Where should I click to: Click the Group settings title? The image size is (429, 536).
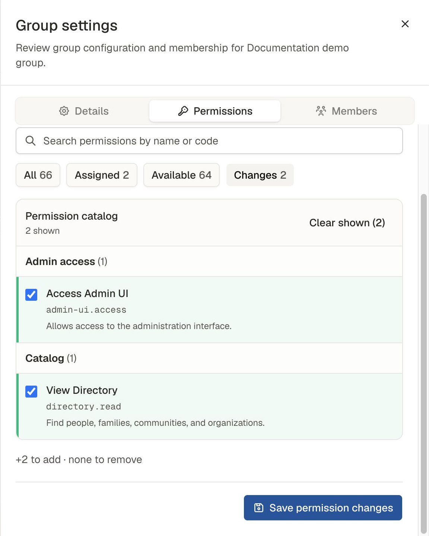pyautogui.click(x=67, y=25)
